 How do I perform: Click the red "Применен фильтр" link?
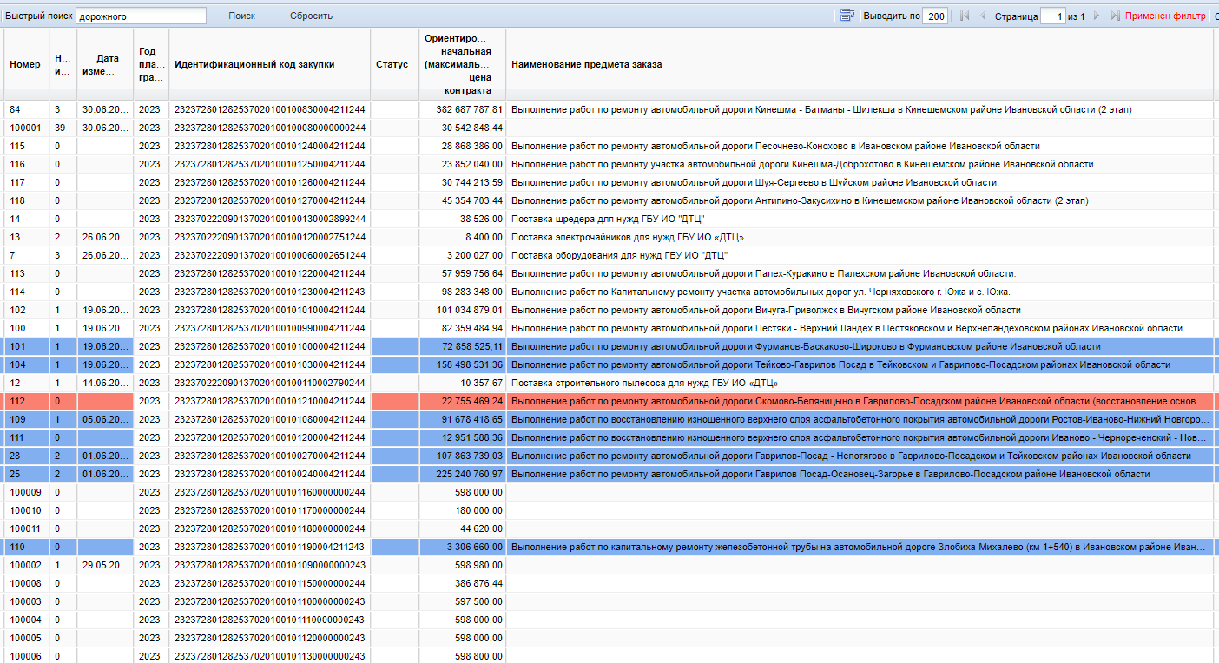coord(1165,16)
